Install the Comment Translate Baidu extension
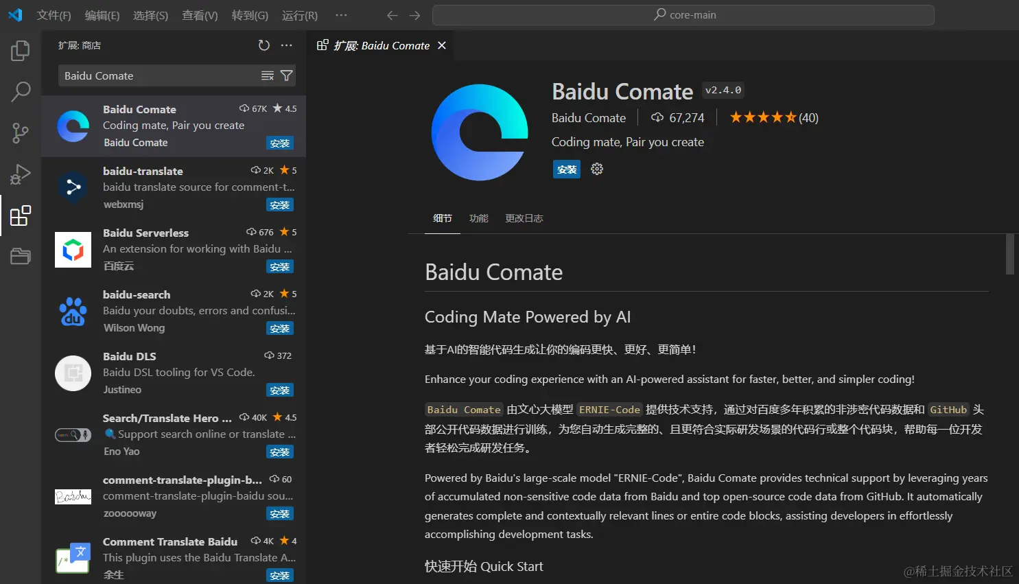This screenshot has width=1019, height=584. tap(280, 576)
